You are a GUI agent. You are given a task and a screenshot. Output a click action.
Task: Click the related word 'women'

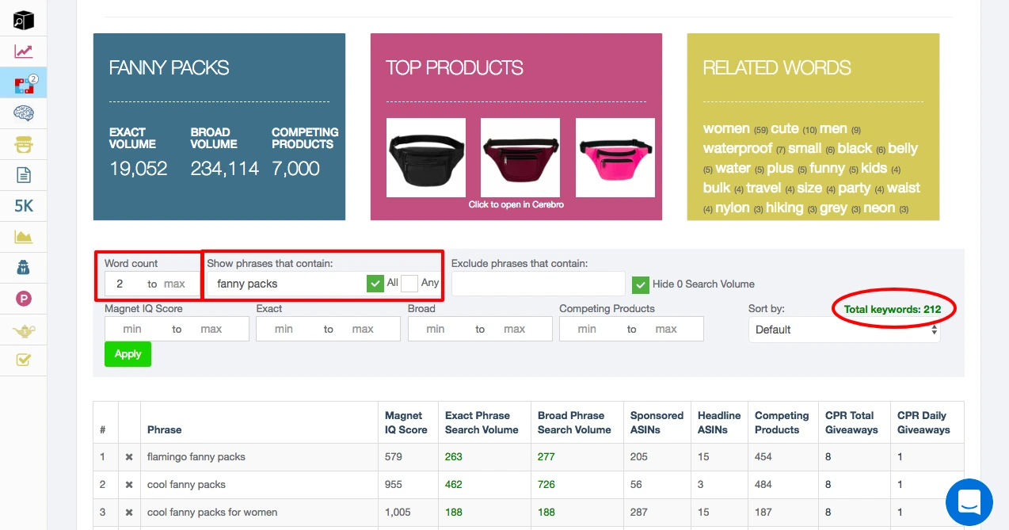726,128
